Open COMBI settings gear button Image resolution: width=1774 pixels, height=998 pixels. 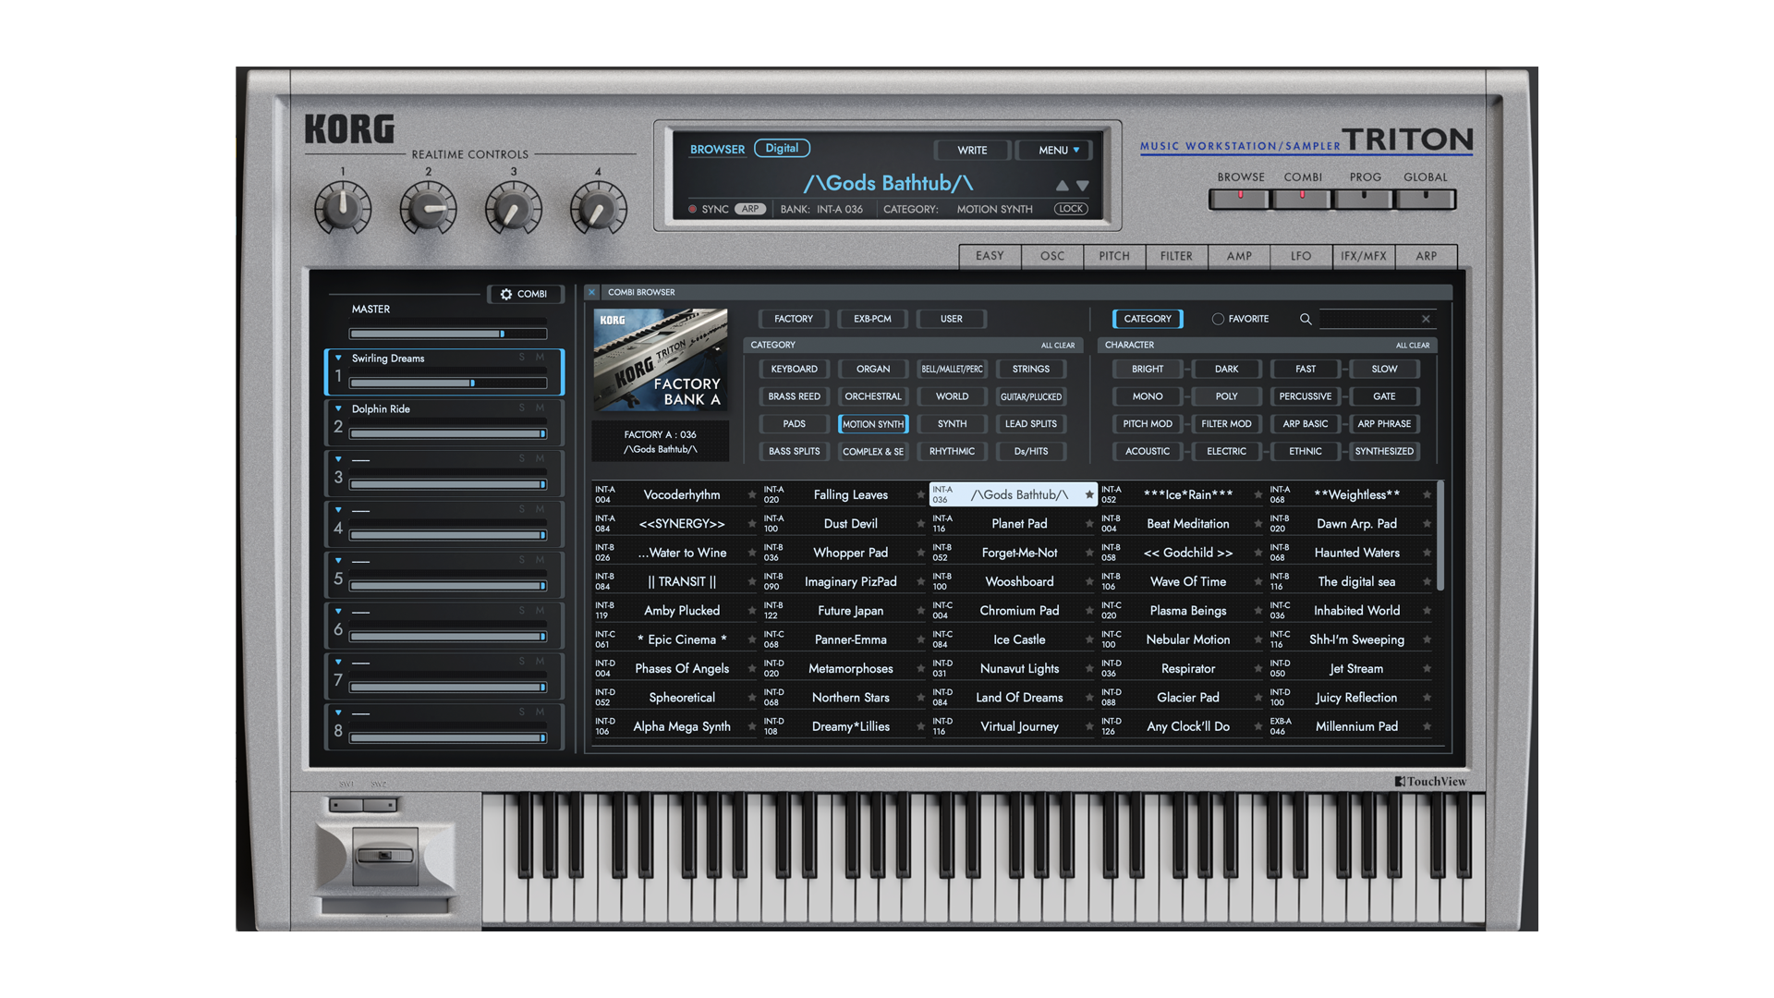point(524,294)
